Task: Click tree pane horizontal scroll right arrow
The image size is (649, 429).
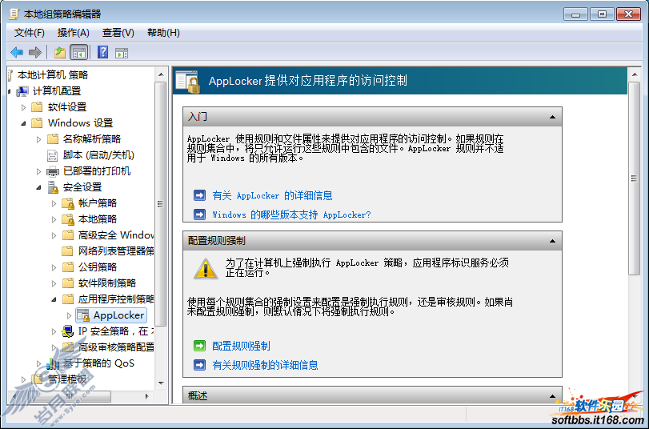Action: 147,396
